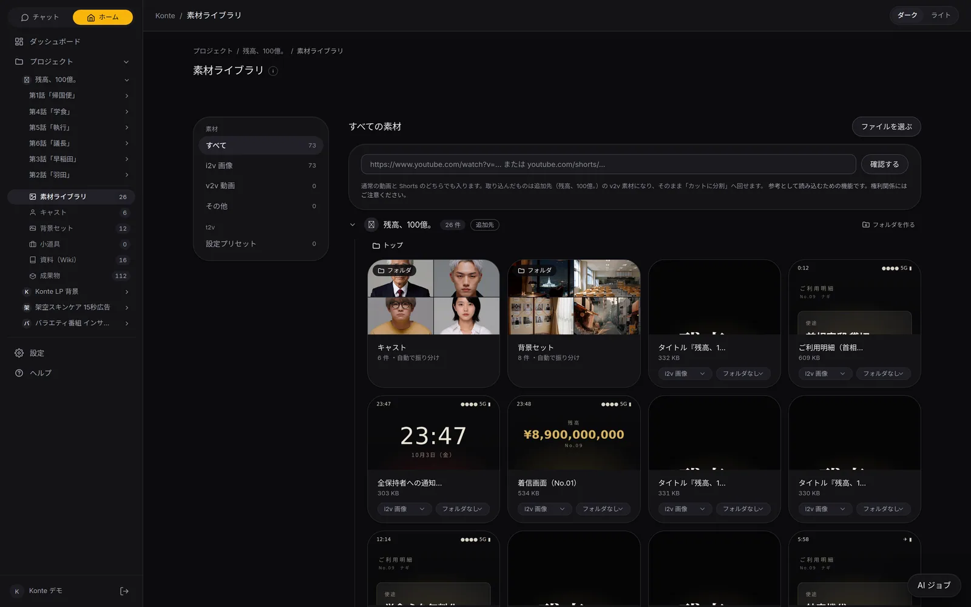Viewport: 971px width, 607px height.
Task: Open settings via the gear icon
Action: (x=19, y=353)
